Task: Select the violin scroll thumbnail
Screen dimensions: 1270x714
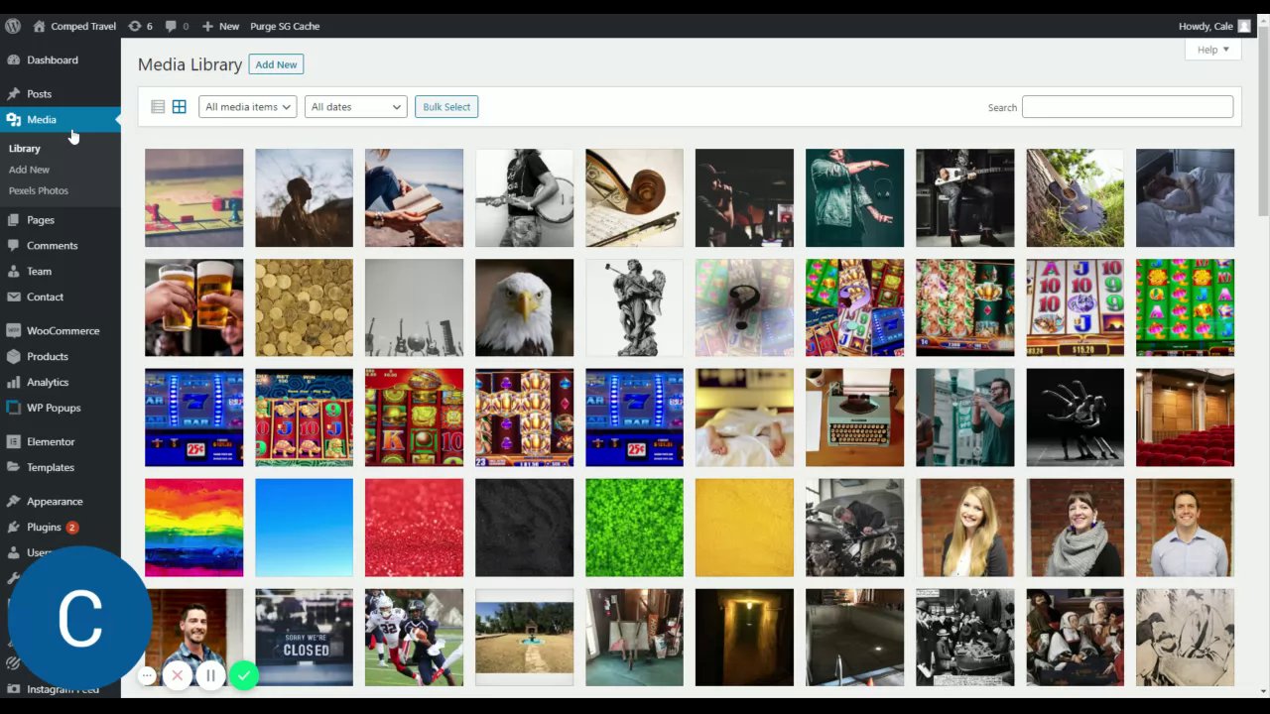Action: [x=634, y=197]
